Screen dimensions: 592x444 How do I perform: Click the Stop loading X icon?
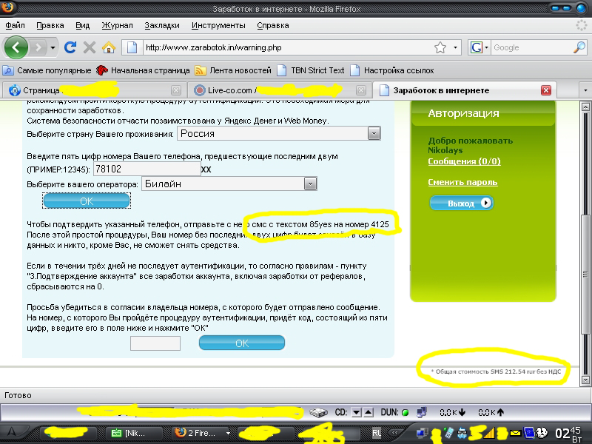[x=90, y=47]
